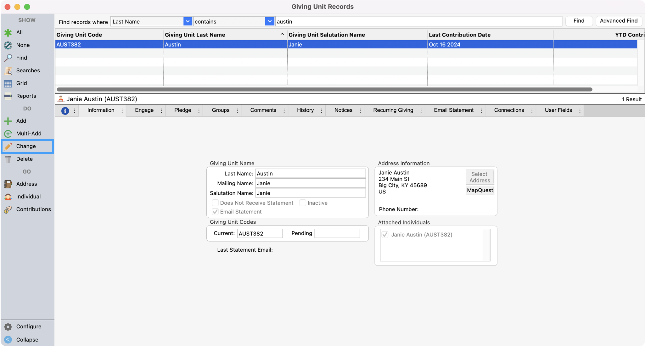Open the Searches icon in sidebar

8,71
